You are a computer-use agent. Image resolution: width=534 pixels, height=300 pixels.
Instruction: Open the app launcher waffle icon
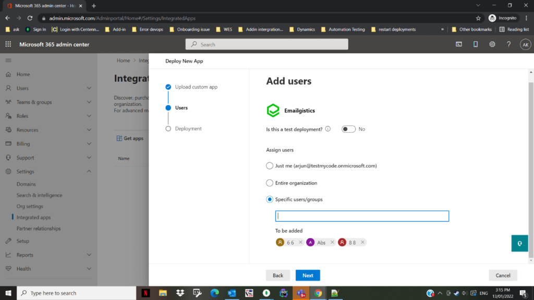(8, 44)
